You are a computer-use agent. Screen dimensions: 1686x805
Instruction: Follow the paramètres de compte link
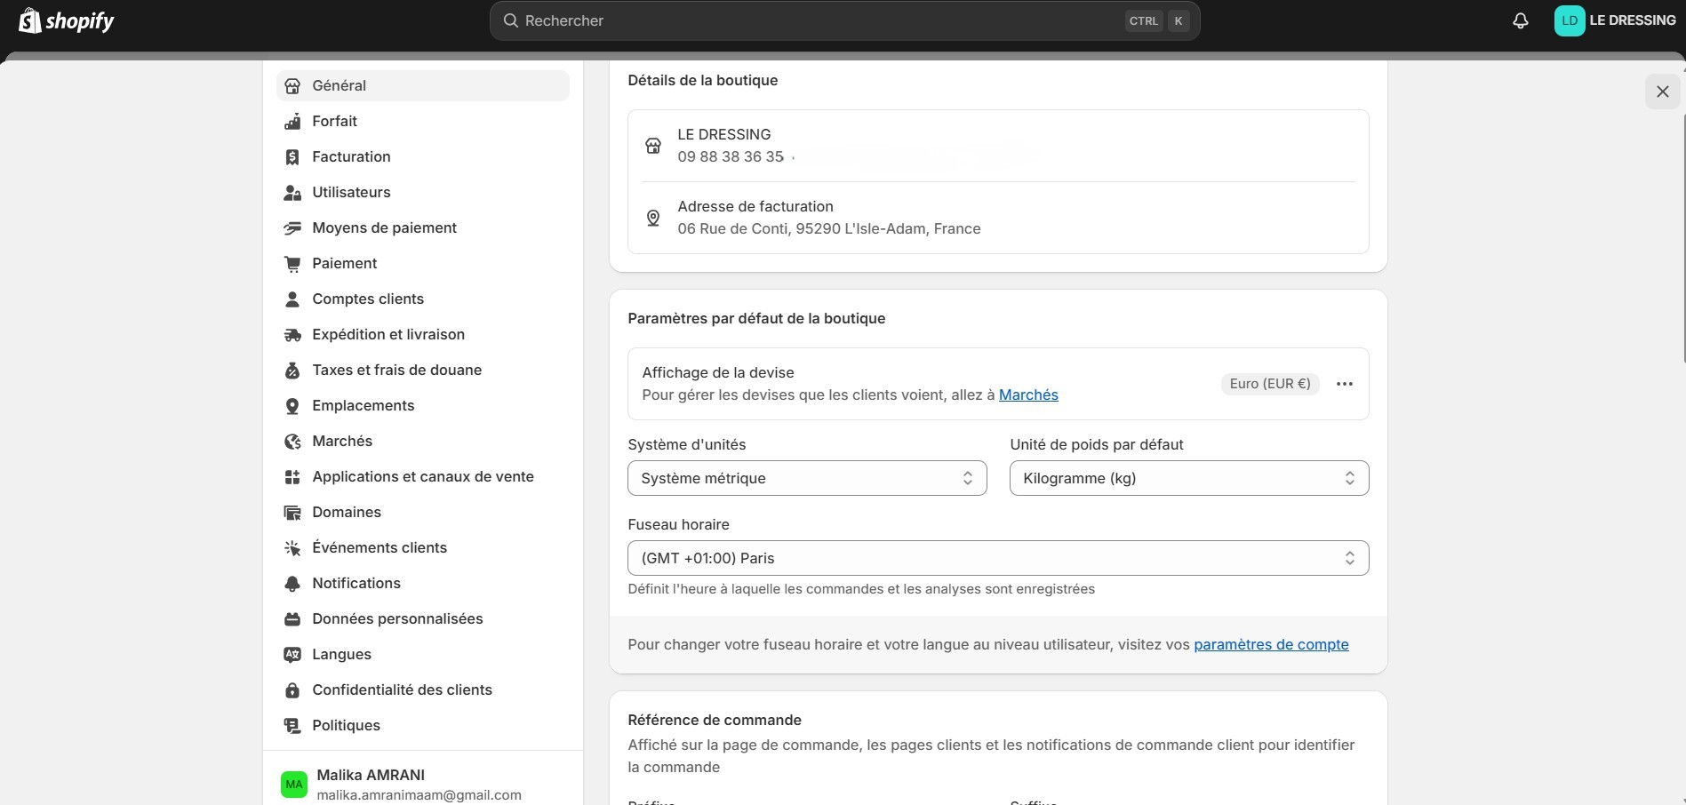point(1271,644)
